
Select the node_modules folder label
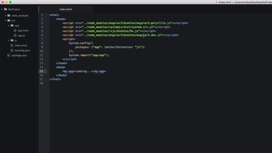point(20,16)
